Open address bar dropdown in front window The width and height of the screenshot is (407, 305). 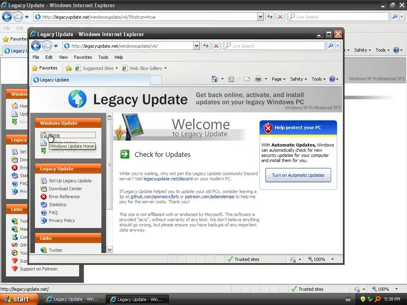[196, 46]
